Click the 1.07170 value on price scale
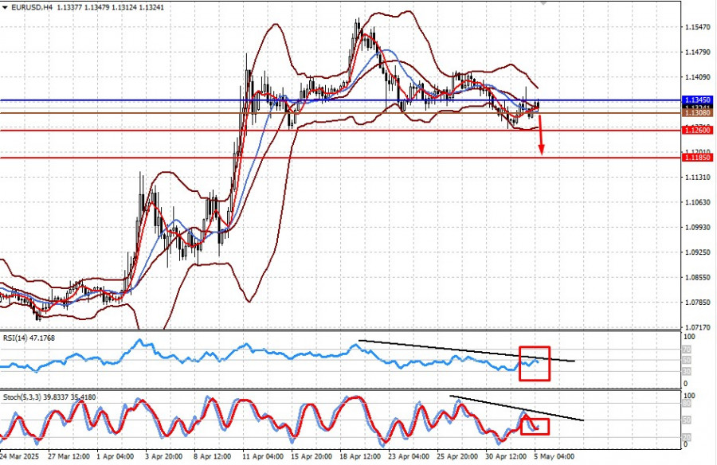 [698, 327]
